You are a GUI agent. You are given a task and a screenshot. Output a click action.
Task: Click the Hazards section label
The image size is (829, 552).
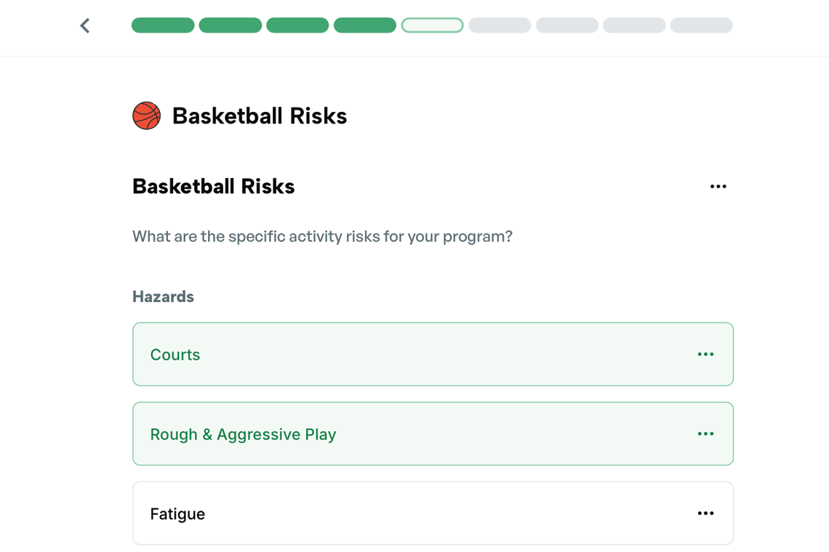point(163,296)
